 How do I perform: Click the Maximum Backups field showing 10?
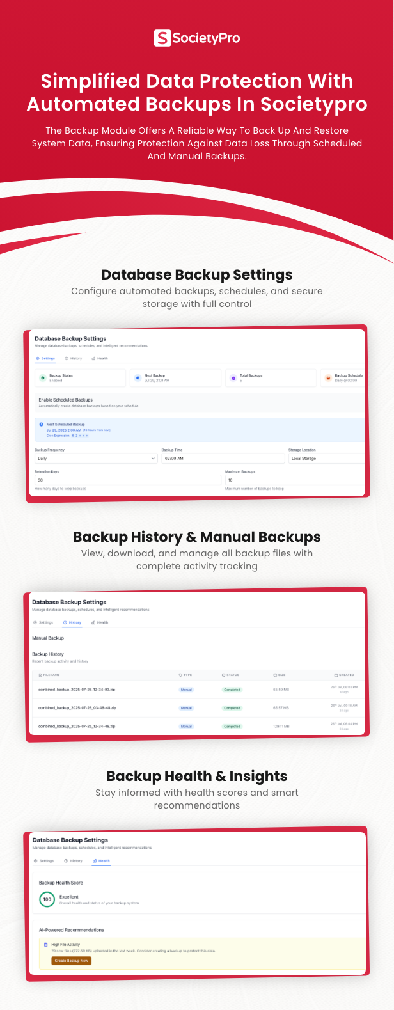point(295,480)
